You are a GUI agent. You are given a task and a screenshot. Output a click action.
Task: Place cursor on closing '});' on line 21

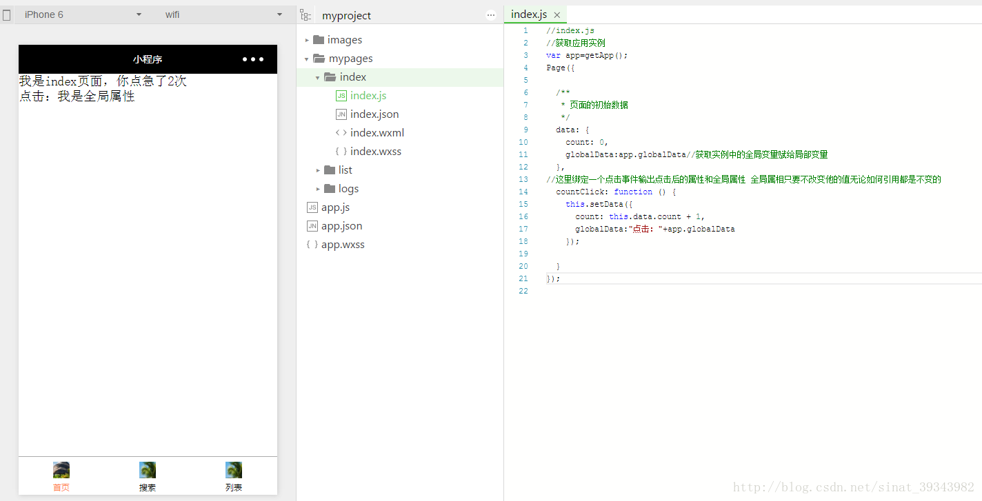(553, 278)
